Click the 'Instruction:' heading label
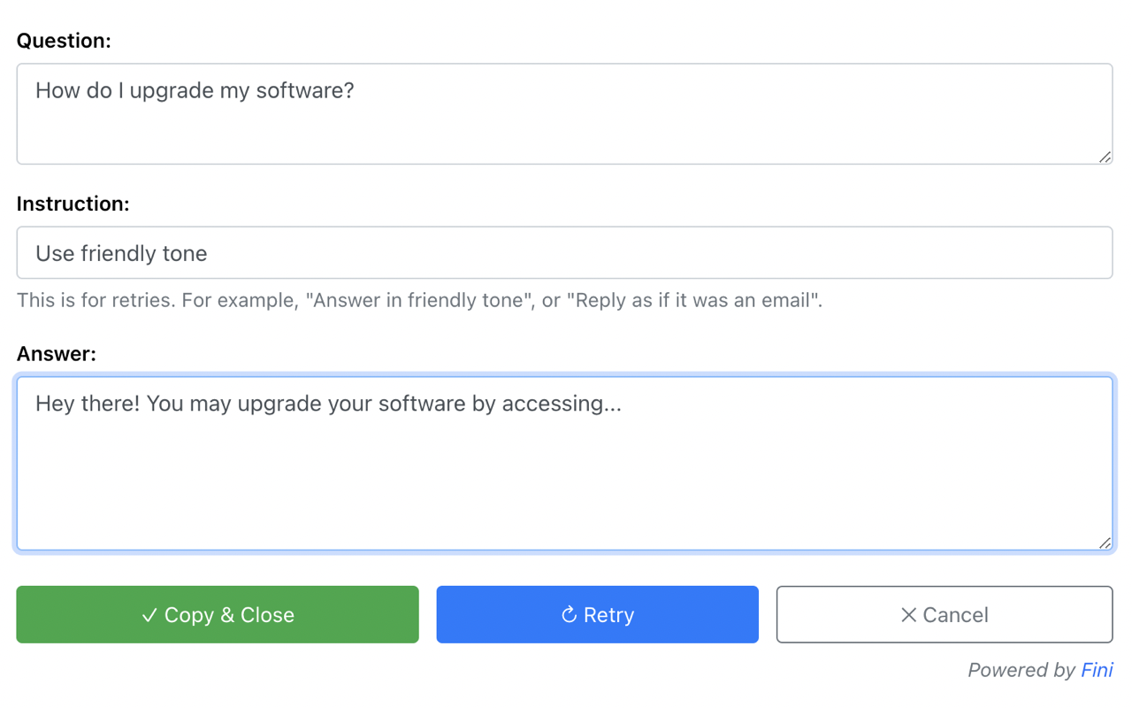The width and height of the screenshot is (1132, 708). (73, 204)
